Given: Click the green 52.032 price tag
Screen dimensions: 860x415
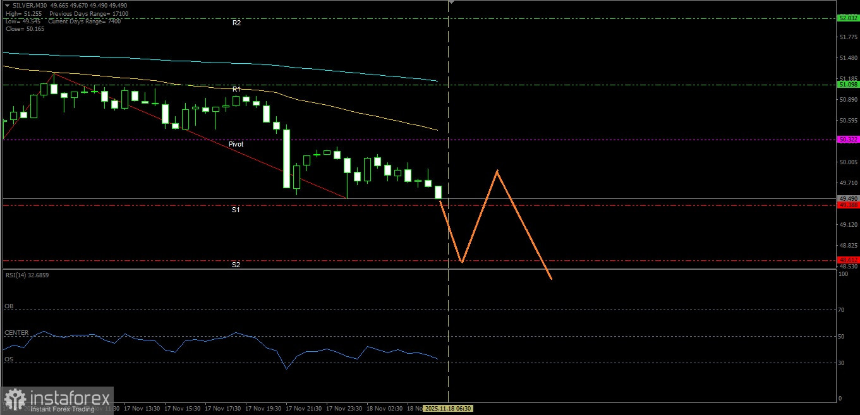Looking at the screenshot, I should point(847,18).
